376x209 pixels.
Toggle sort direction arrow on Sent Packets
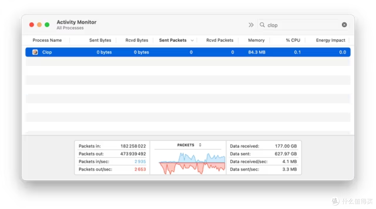click(x=192, y=40)
